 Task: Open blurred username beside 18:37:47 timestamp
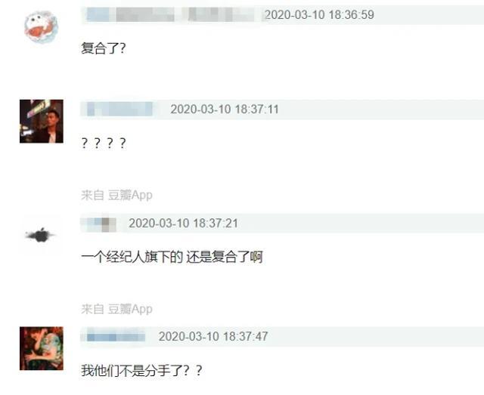coord(116,336)
